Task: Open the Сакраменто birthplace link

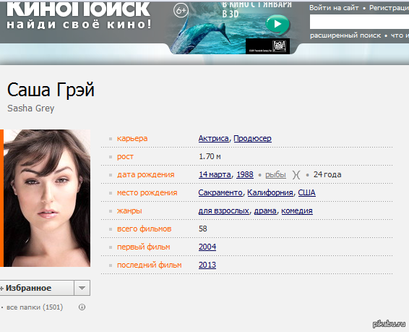Action: click(x=220, y=192)
